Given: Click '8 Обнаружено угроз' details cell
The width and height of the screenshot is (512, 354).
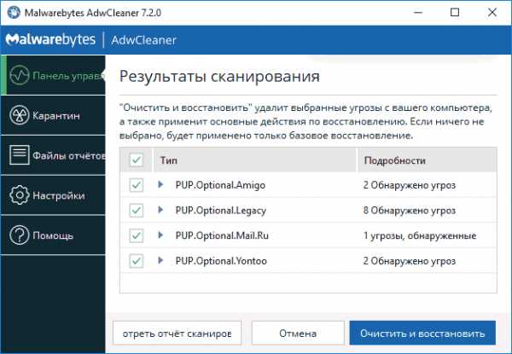Looking at the screenshot, I should [x=410, y=211].
